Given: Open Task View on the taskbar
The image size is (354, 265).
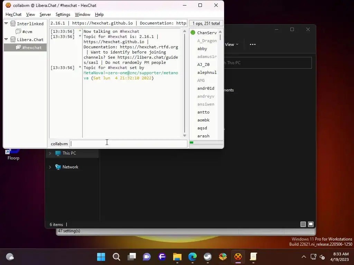Looking at the screenshot, I should point(132,257).
